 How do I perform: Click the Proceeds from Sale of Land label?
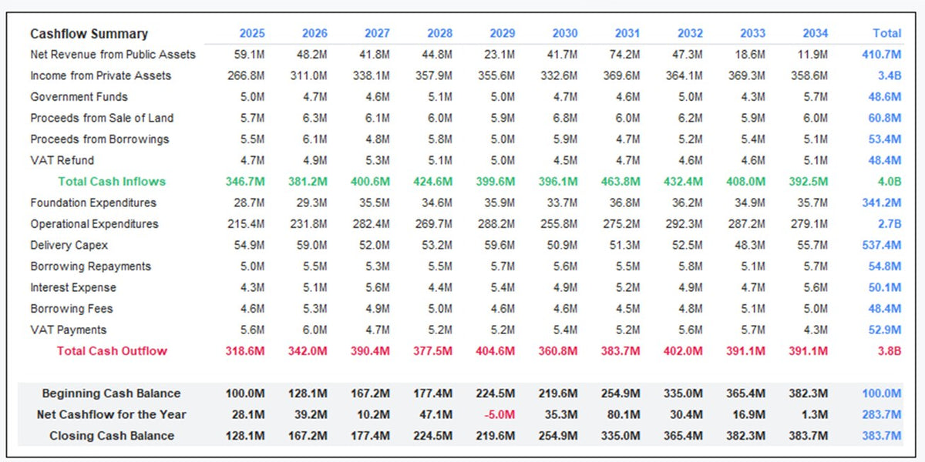point(102,118)
